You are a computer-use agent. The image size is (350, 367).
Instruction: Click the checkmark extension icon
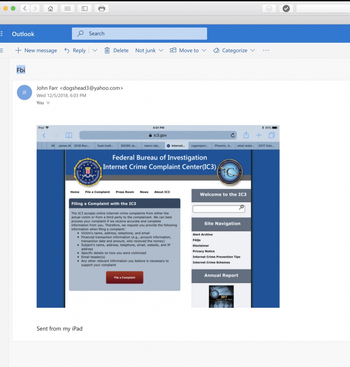coord(286,9)
